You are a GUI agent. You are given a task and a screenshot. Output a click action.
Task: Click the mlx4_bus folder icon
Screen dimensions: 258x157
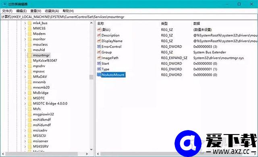click(x=29, y=23)
